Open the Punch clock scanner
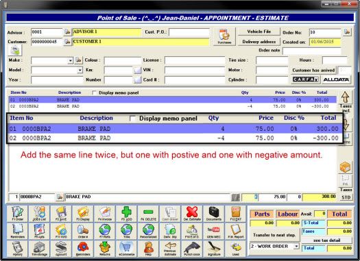Image resolution: width=360 pixels, height=261 pixels. [x=192, y=249]
